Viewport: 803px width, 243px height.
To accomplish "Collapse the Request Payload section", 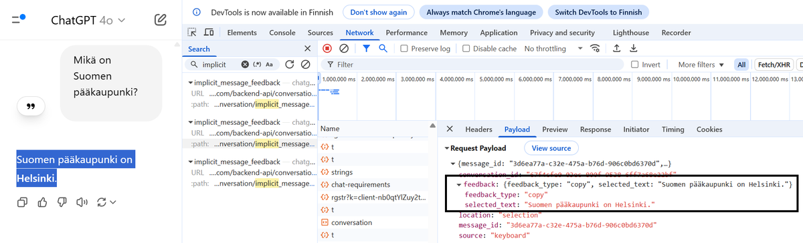I will 448,148.
